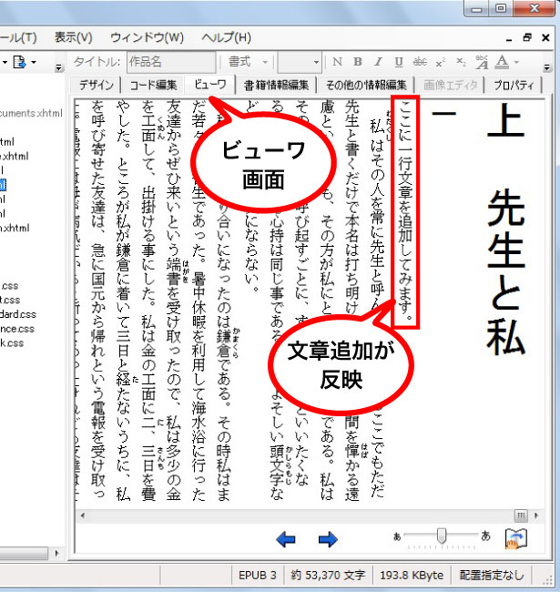Select k.css in file list
The height and width of the screenshot is (592, 560).
(12, 342)
